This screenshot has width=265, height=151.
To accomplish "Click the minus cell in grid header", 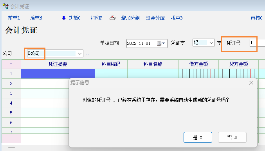I will (x=11, y=64).
